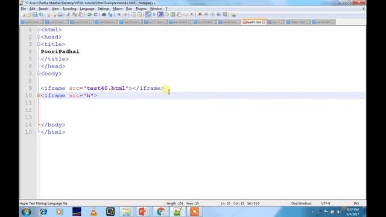Create a new file from toolbar

point(23,14)
